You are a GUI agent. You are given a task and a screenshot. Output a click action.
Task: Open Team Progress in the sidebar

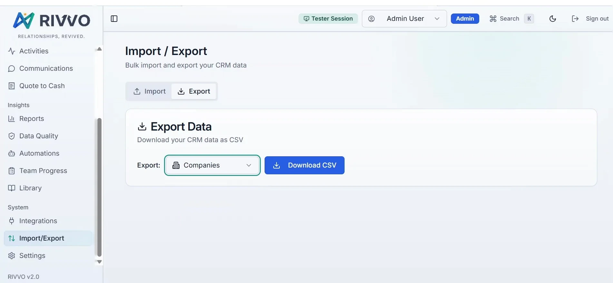pos(48,171)
